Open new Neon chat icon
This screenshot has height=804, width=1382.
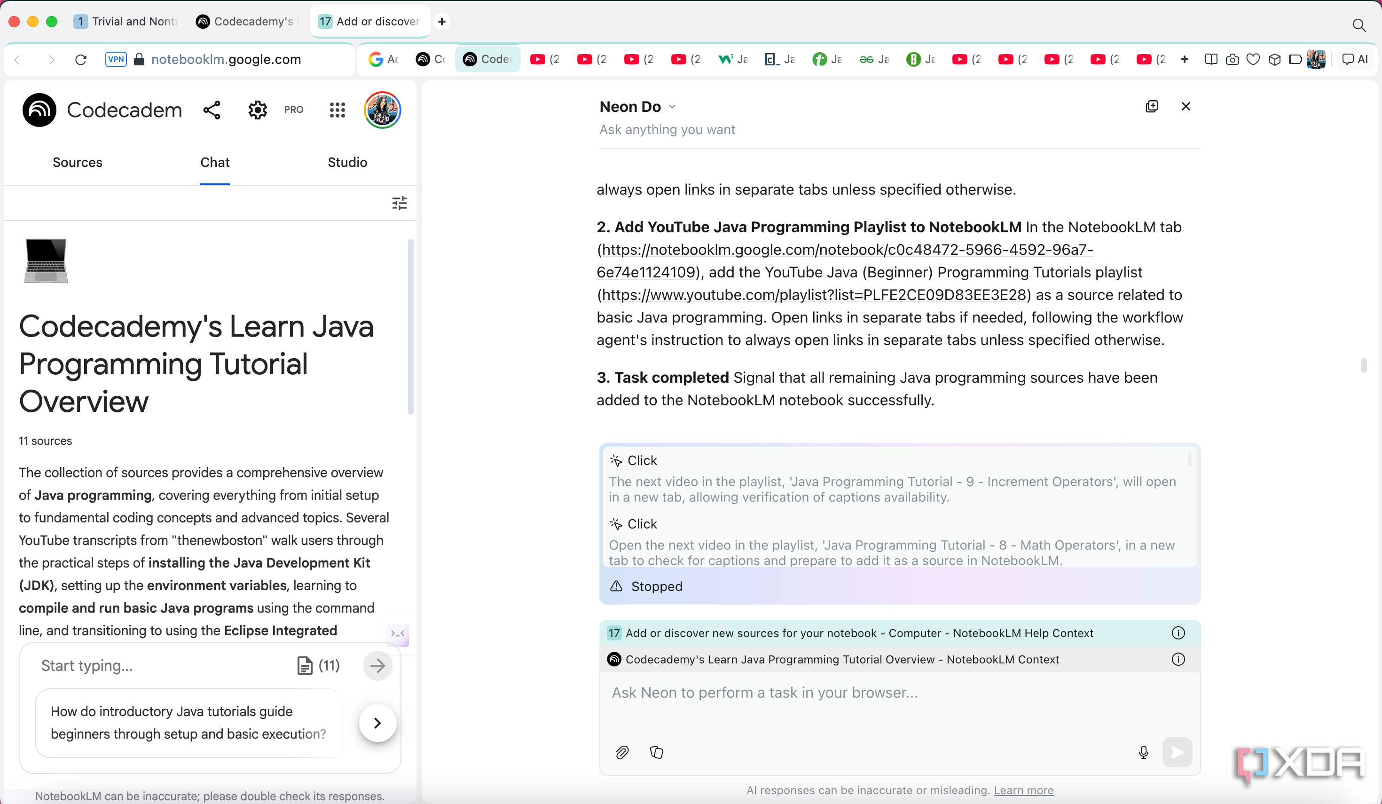pyautogui.click(x=1152, y=106)
